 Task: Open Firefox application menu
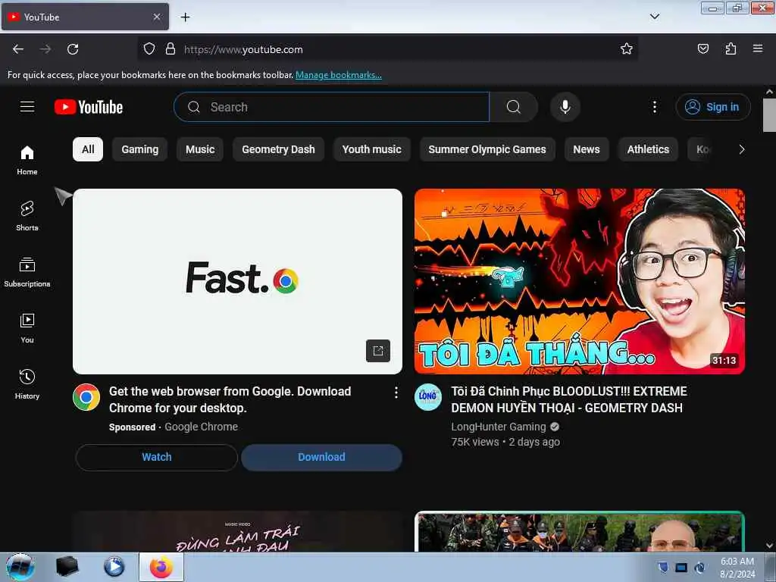click(758, 48)
